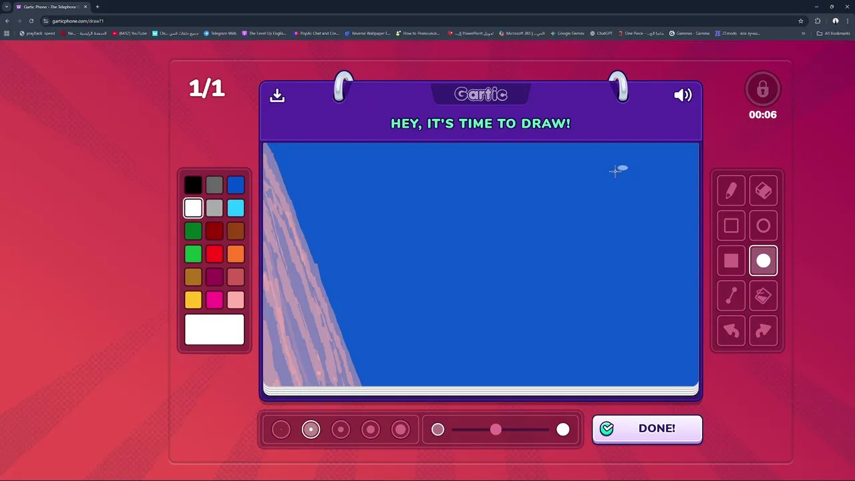Set opacity slider to minimum circle
The image size is (855, 481).
438,430
